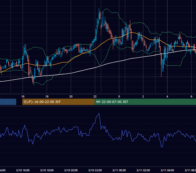Click the 18 hour label on chart axis

click(x=47, y=97)
